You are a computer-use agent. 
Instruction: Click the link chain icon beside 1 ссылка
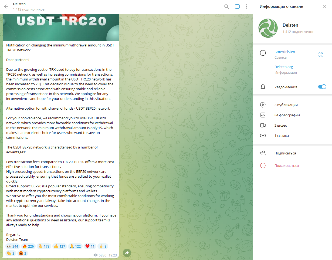coord(263,136)
